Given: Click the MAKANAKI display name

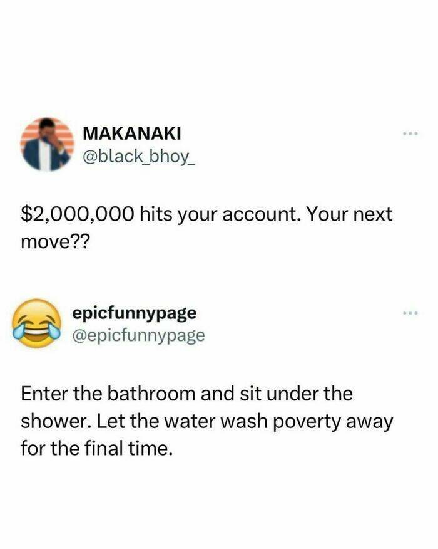Looking at the screenshot, I should 132,133.
